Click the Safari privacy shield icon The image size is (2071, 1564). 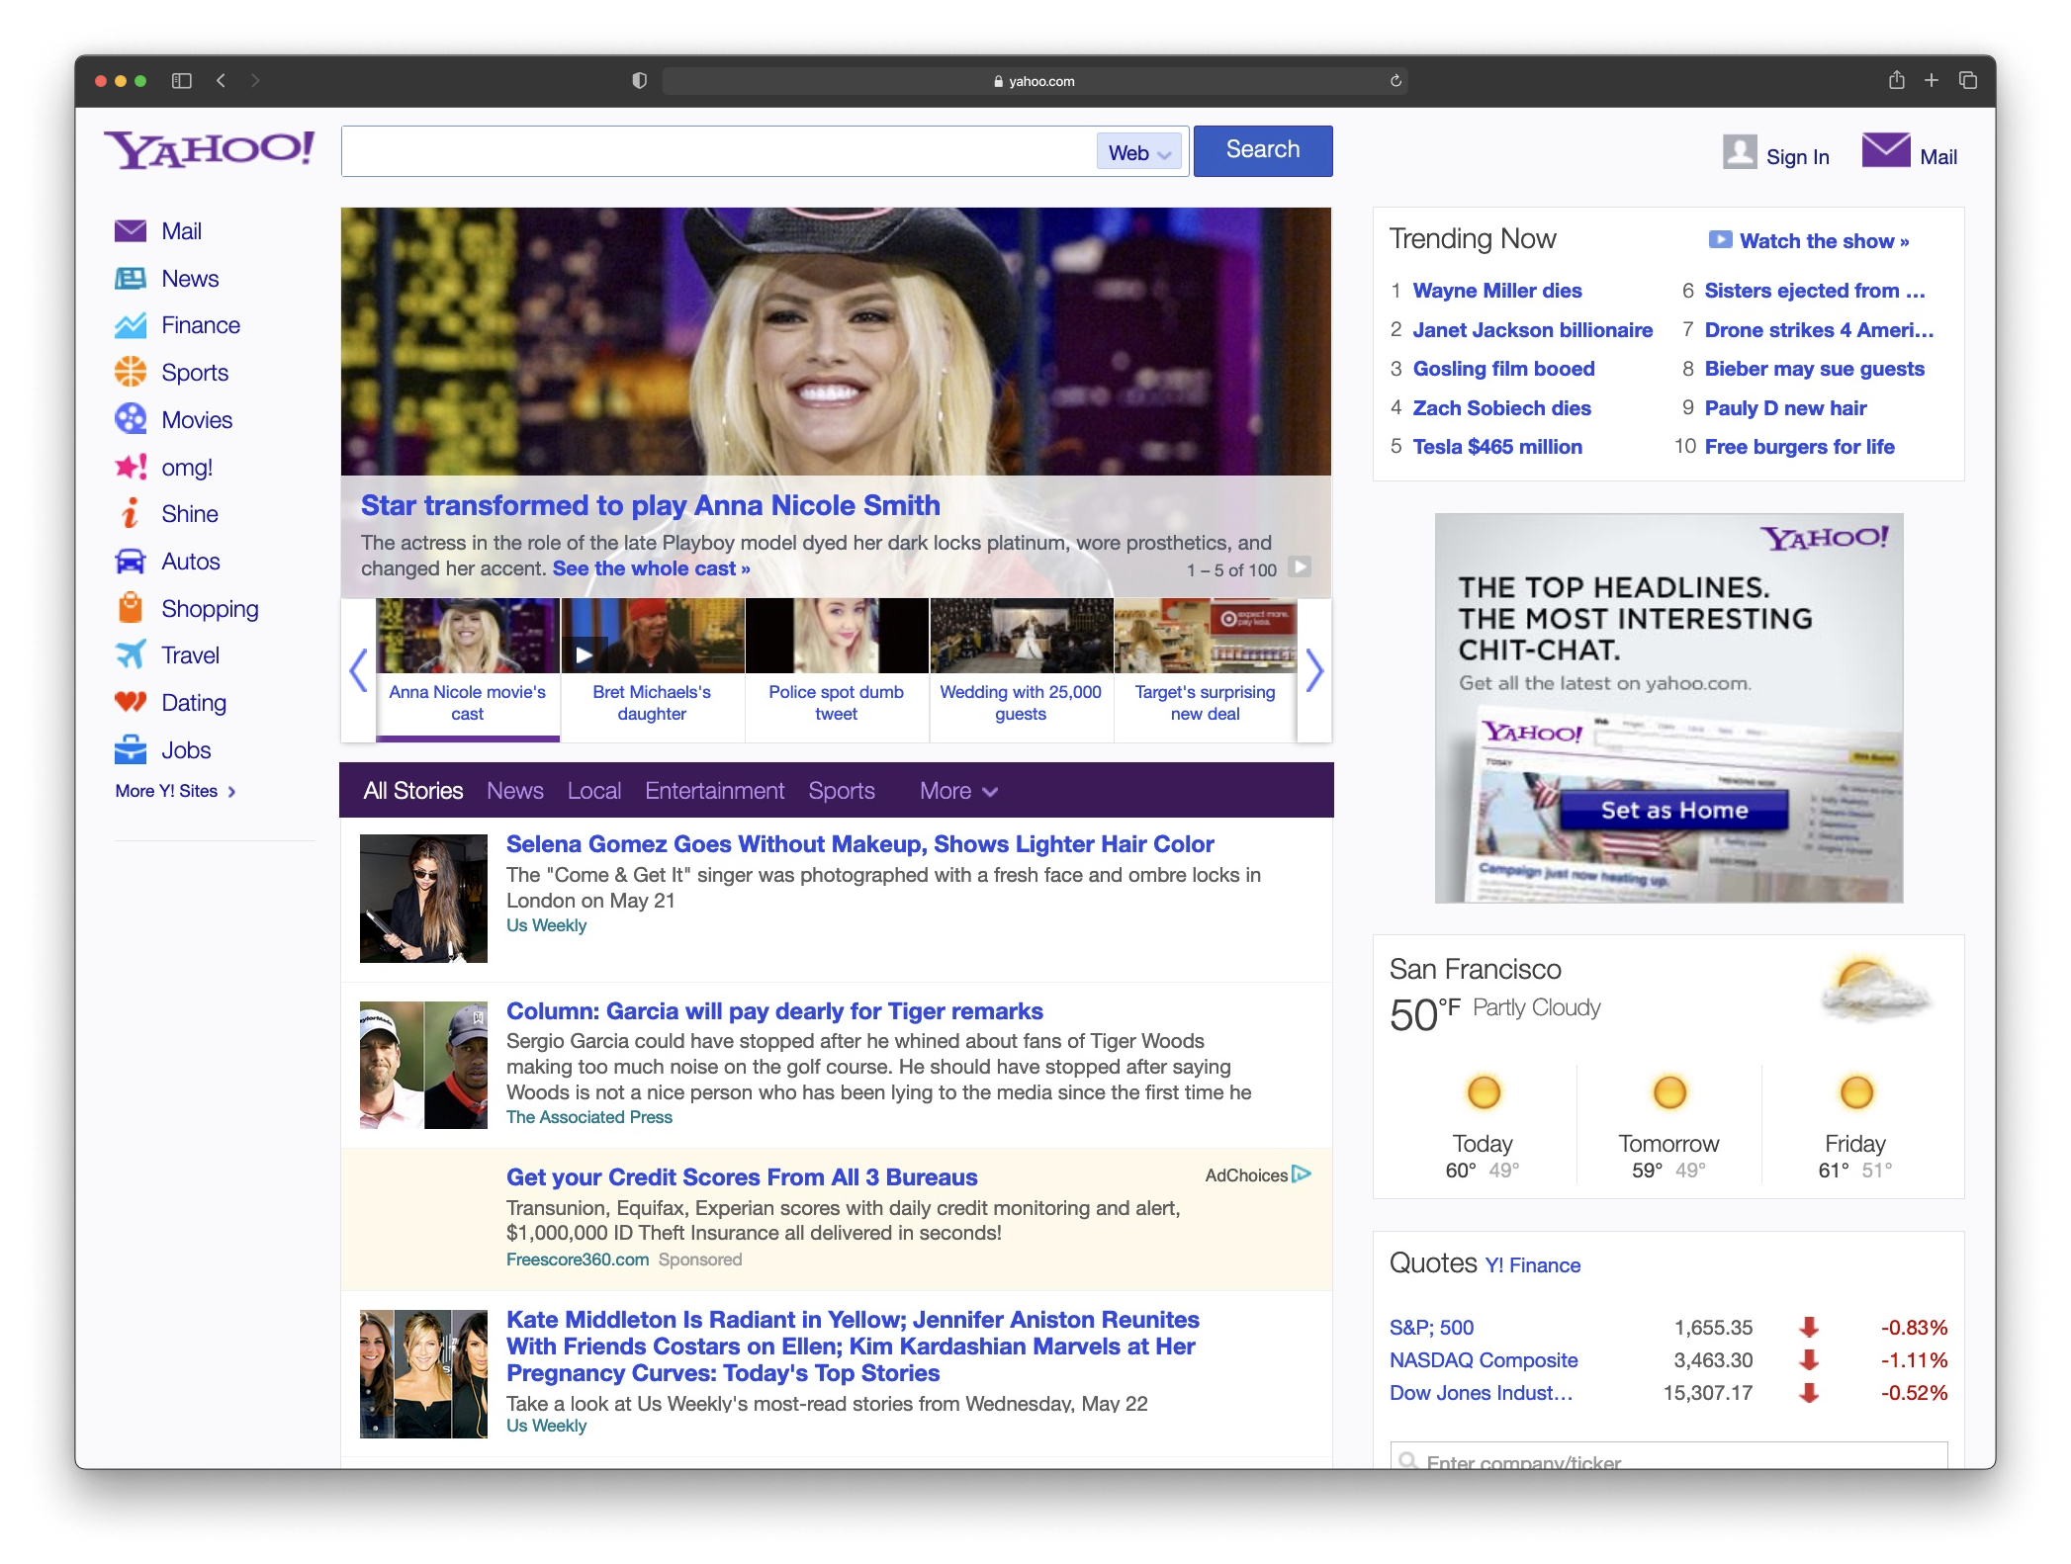pyautogui.click(x=640, y=81)
